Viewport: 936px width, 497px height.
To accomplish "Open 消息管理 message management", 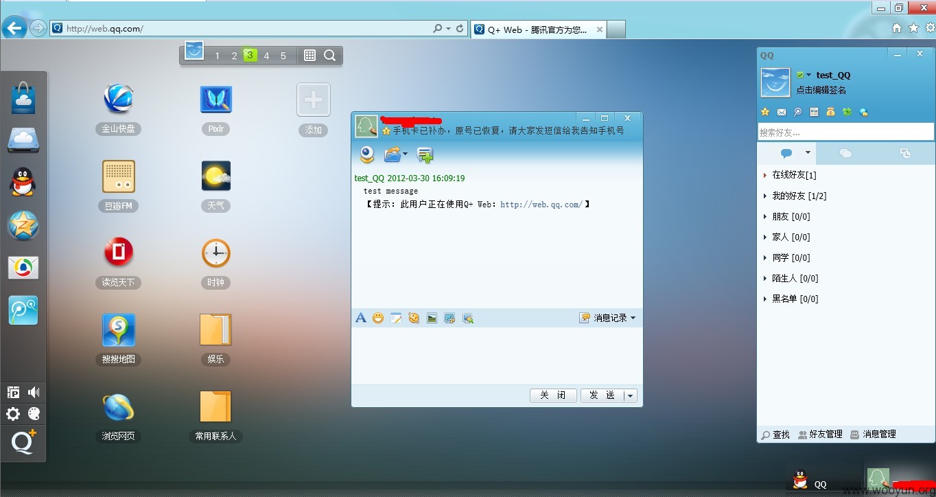I will [x=874, y=435].
